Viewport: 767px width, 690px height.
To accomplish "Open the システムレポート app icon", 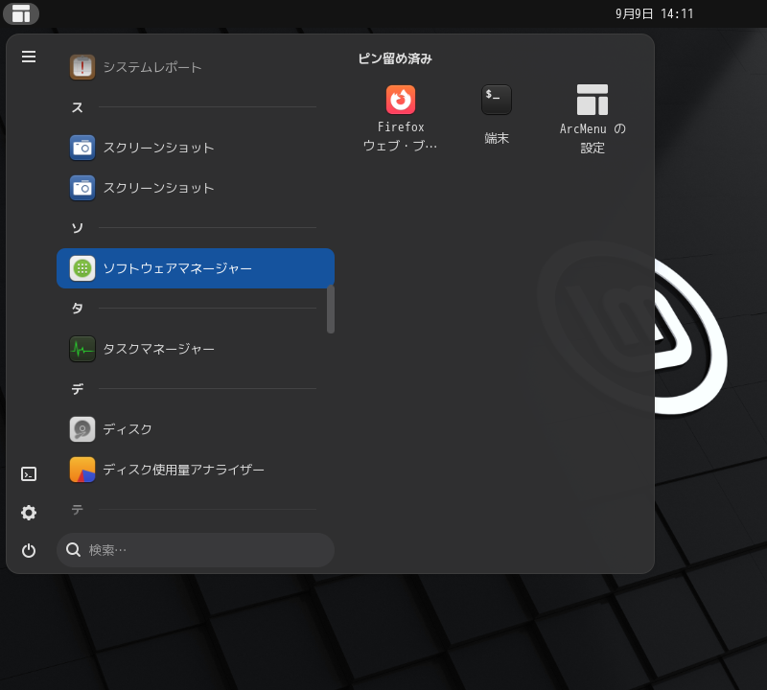I will pyautogui.click(x=82, y=67).
